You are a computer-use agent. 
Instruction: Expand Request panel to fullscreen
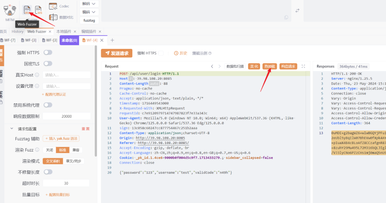point(303,66)
